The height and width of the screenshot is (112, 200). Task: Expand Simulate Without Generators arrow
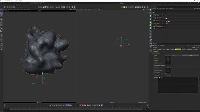point(153,66)
